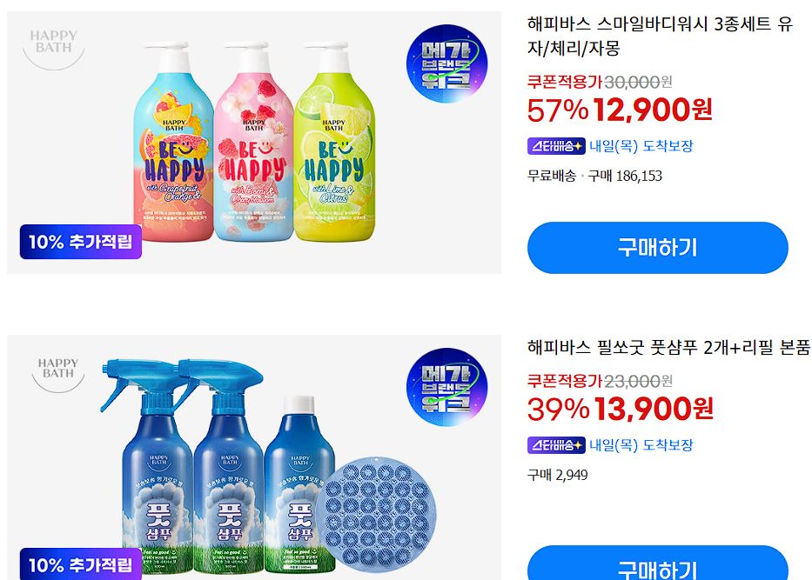Click the 내일(목) 도착보장 text for body wash
The image size is (812, 580).
point(641,146)
